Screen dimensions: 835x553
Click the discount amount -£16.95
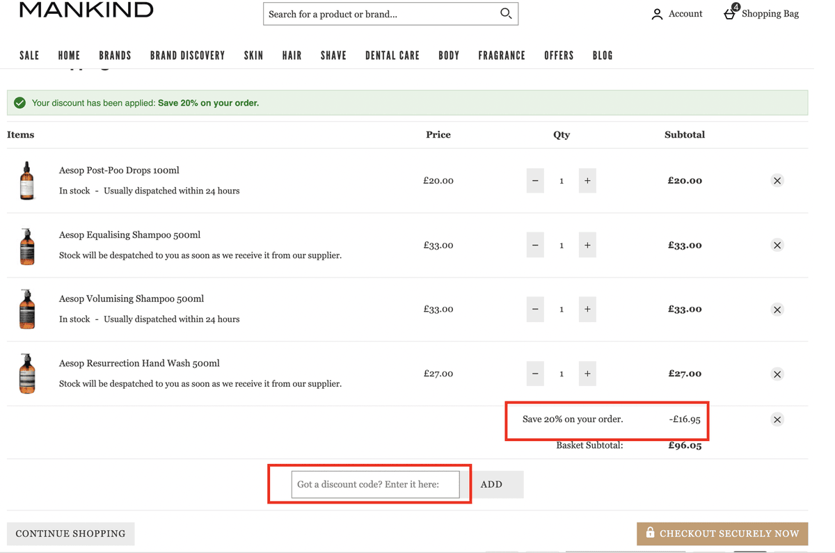click(x=685, y=419)
